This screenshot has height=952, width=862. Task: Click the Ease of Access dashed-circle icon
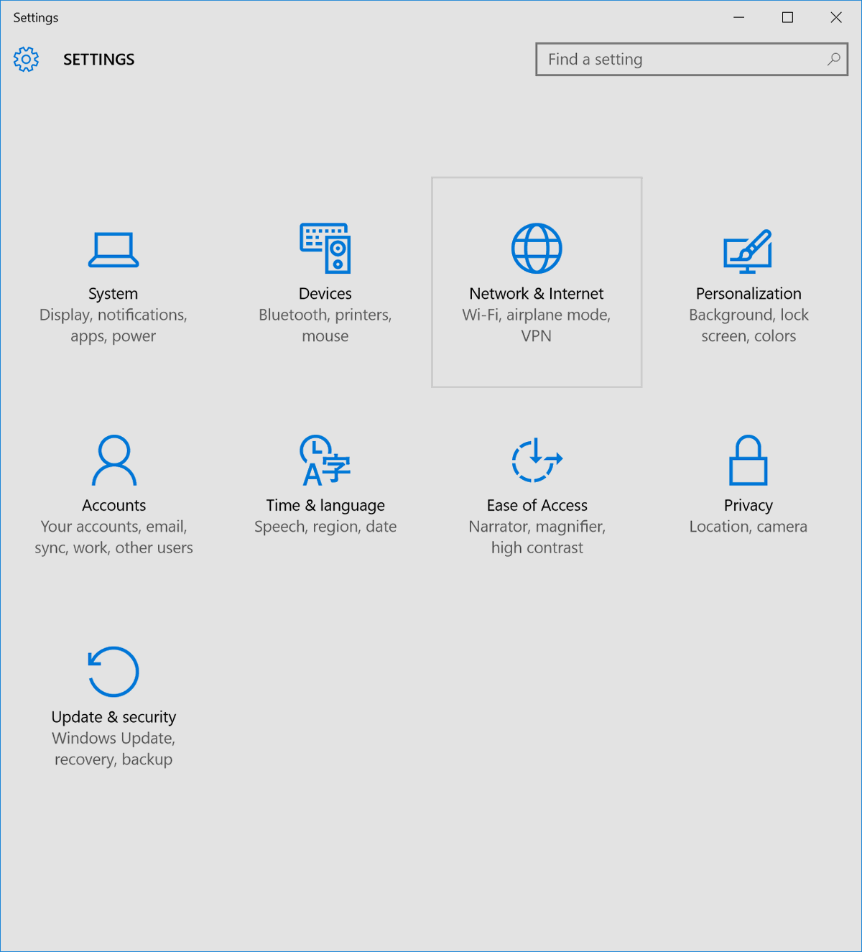click(x=537, y=461)
